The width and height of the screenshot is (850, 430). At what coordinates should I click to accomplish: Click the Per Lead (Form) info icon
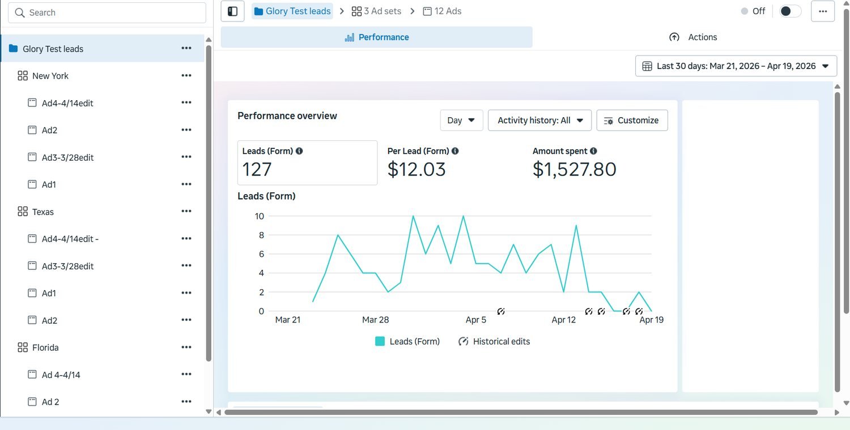455,151
